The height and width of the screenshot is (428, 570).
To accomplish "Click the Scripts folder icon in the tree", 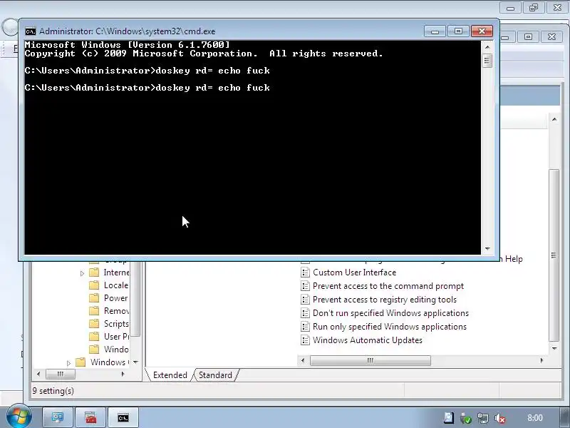I will 94,324.
